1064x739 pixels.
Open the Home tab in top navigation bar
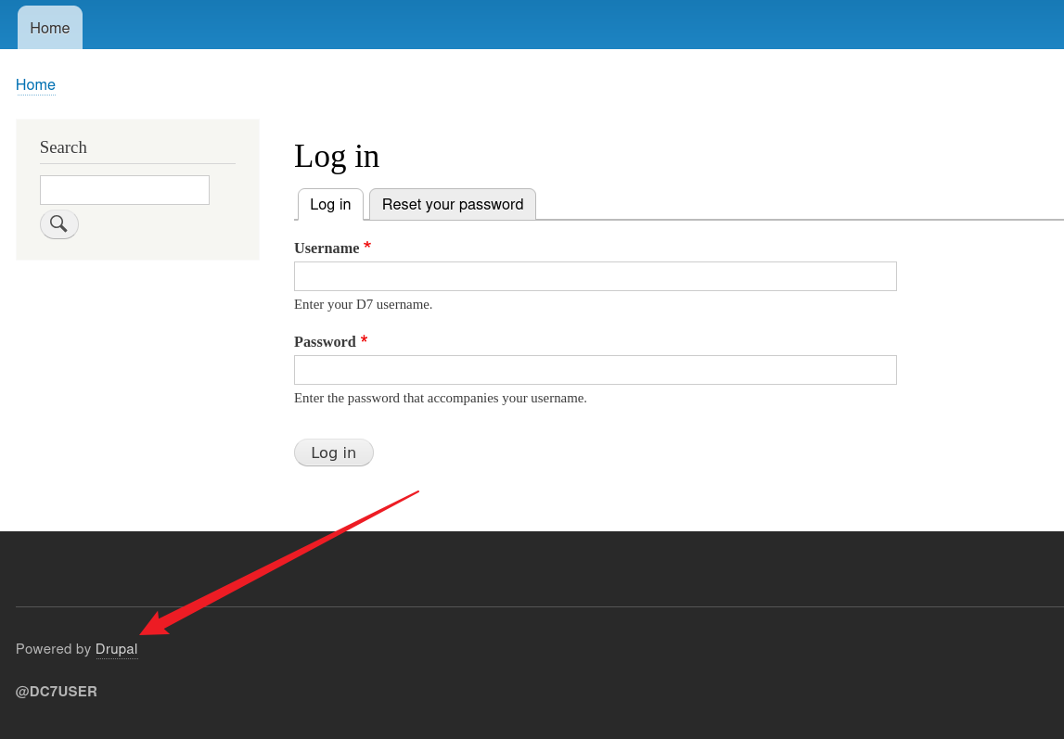coord(50,29)
